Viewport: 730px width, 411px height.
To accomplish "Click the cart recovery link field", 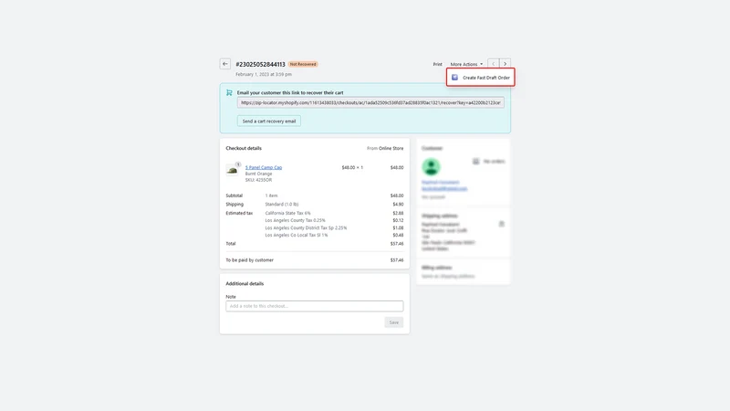I will 370,102.
